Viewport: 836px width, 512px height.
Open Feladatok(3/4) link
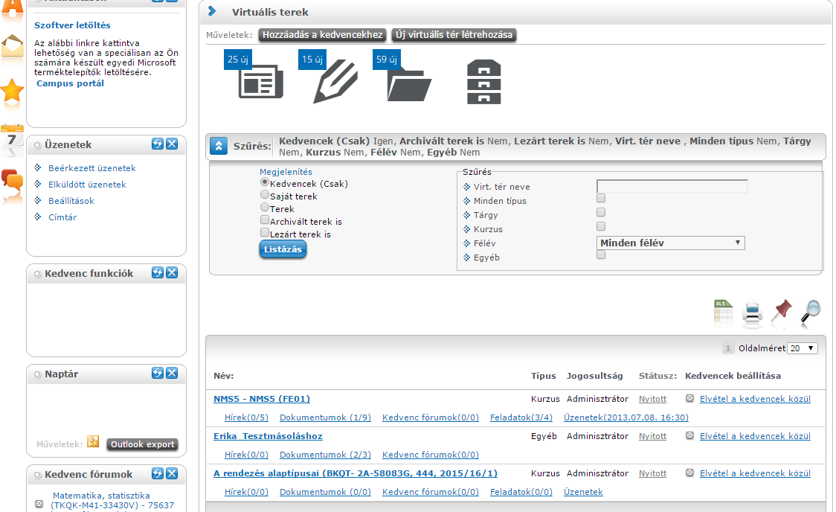pos(521,417)
